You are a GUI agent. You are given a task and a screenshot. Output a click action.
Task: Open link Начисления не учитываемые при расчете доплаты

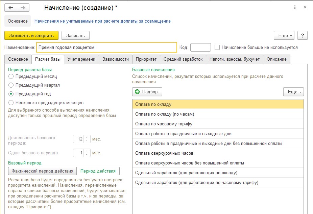click(103, 21)
